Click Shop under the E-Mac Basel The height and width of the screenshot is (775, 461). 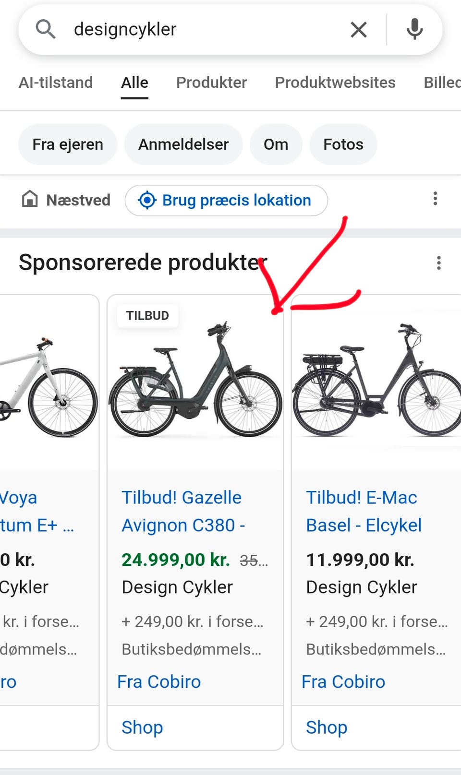[327, 727]
